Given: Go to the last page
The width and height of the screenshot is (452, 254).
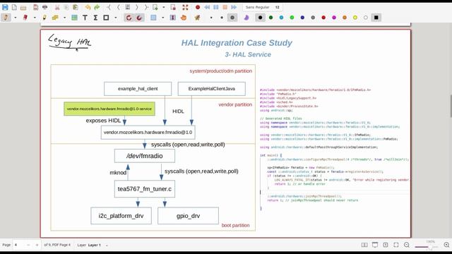Looking at the screenshot, I should [146, 7].
